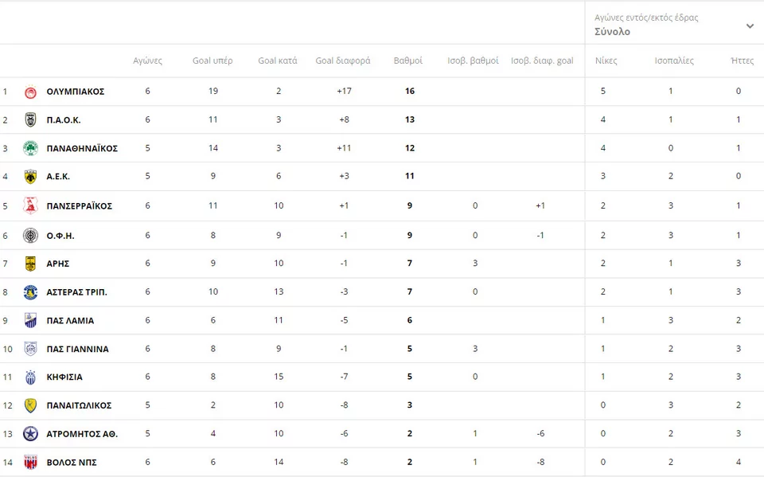Click the Olympiacos team crest icon
The image size is (764, 477).
(x=30, y=92)
